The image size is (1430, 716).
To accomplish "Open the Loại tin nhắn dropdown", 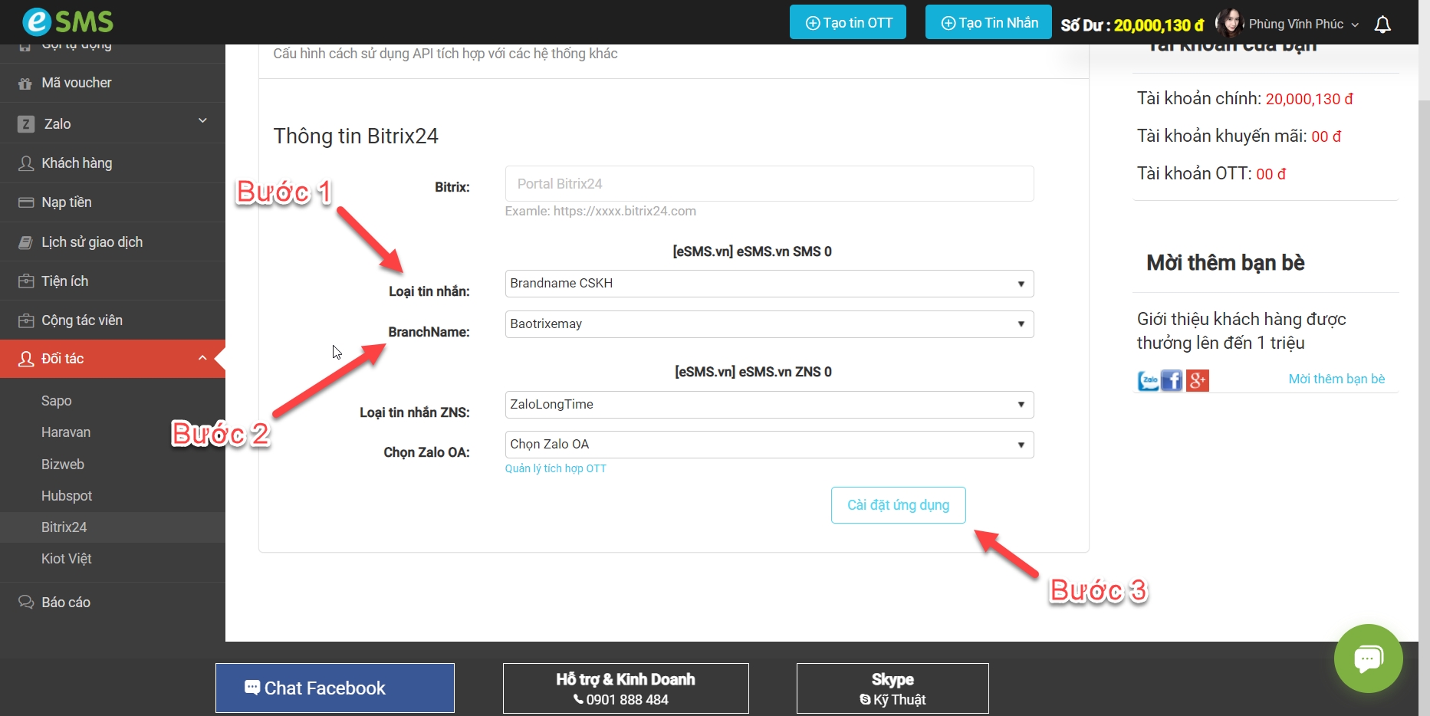I will point(768,284).
